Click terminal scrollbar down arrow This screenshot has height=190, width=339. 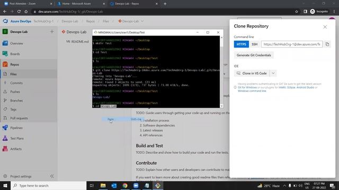tap(221, 106)
